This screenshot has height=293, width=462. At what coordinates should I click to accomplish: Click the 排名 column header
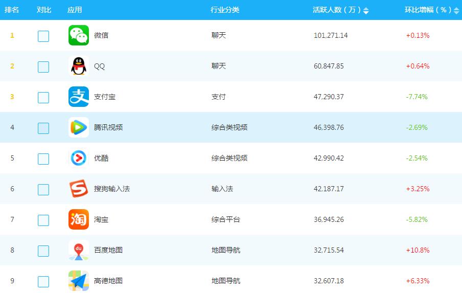coord(12,10)
